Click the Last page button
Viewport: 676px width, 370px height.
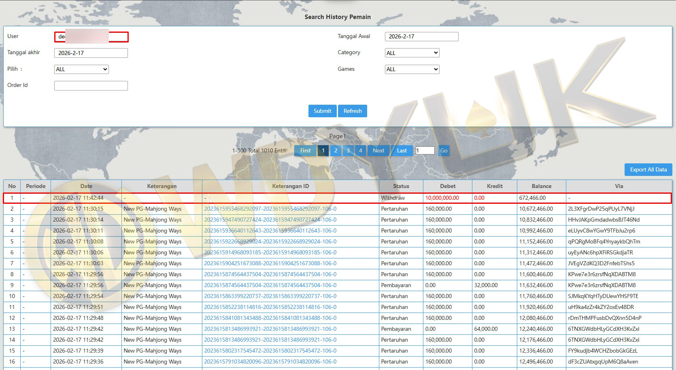(402, 151)
